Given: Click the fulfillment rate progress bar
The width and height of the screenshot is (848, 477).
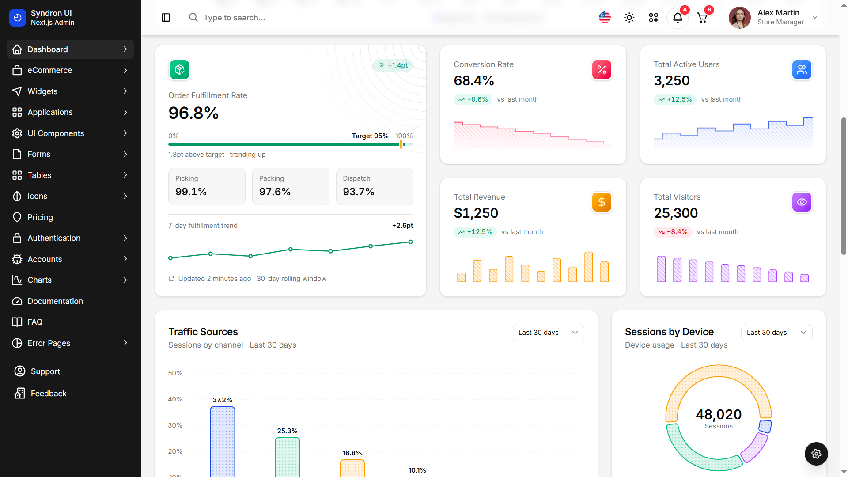Looking at the screenshot, I should [291, 144].
